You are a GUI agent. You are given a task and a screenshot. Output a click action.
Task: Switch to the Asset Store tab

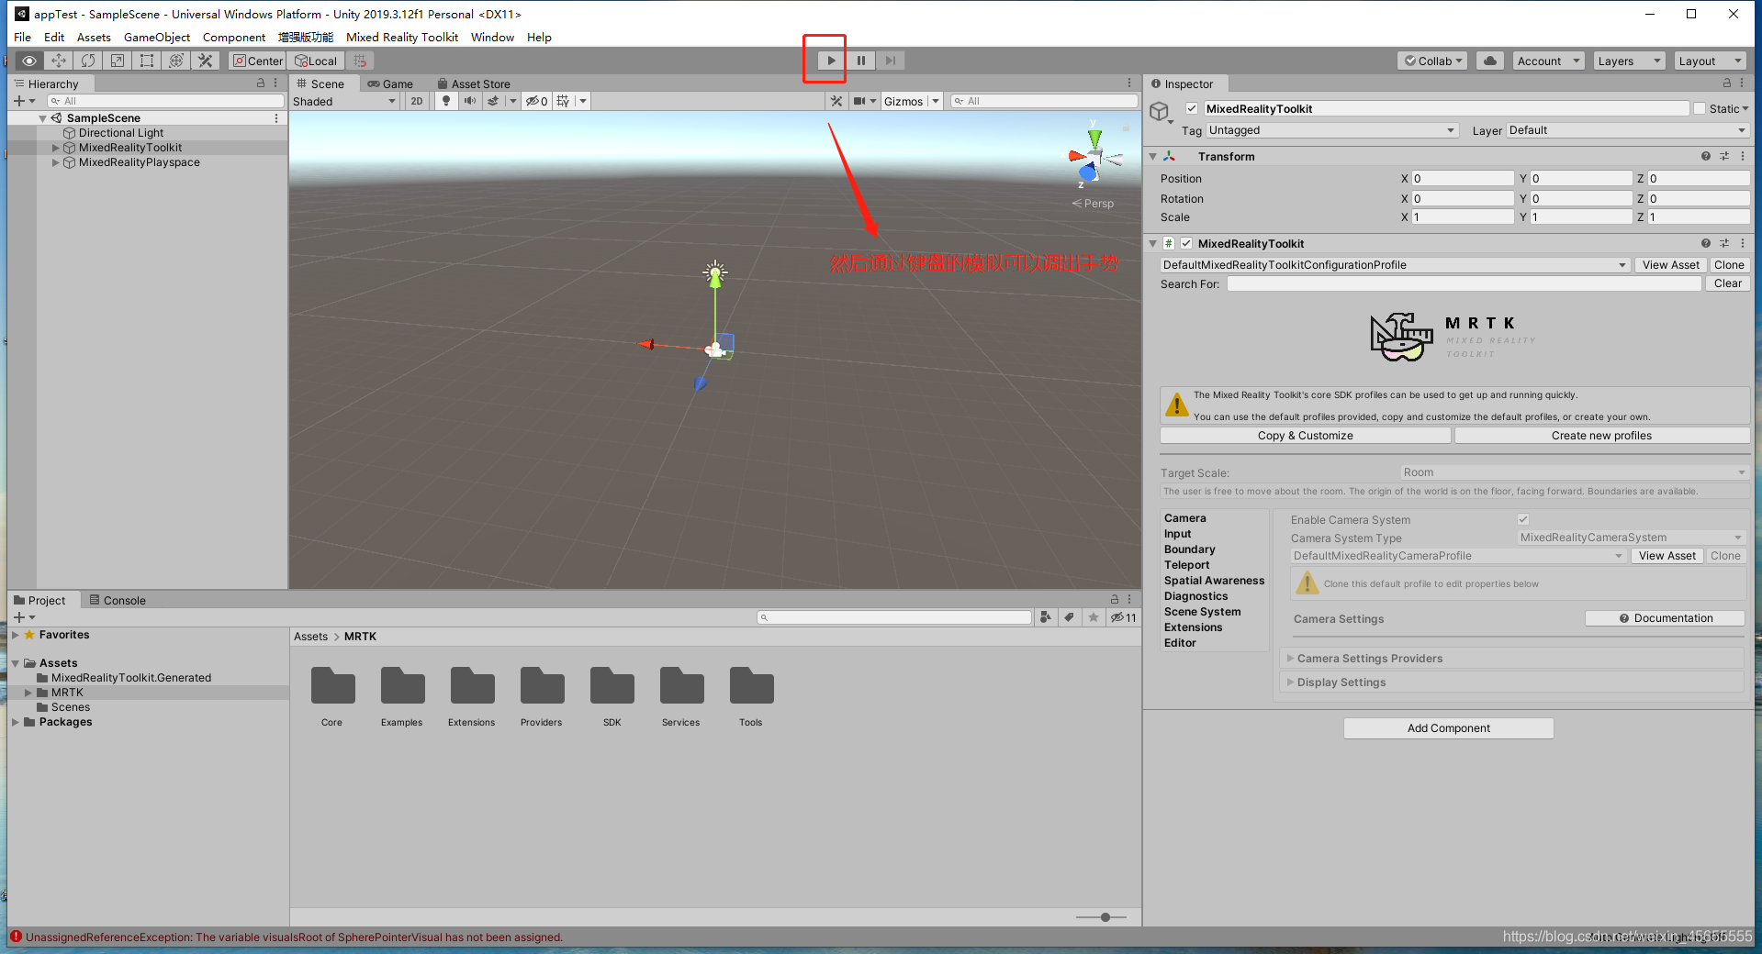click(x=474, y=83)
